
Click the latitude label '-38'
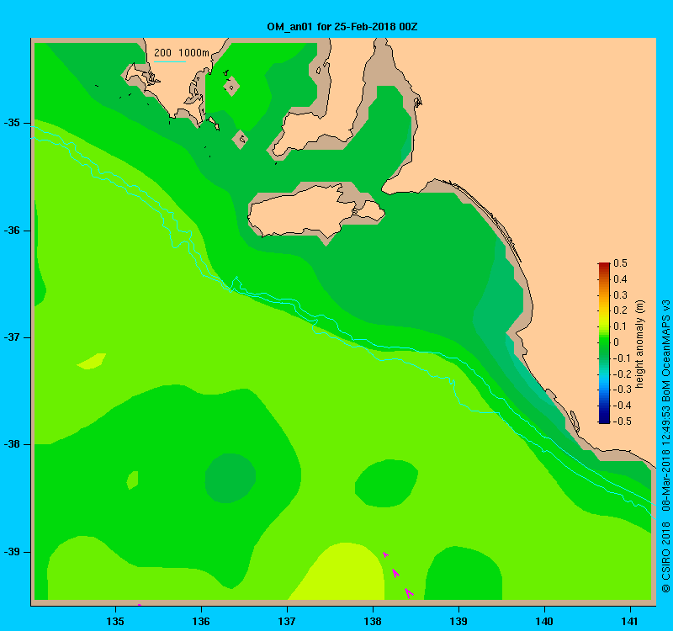12,444
